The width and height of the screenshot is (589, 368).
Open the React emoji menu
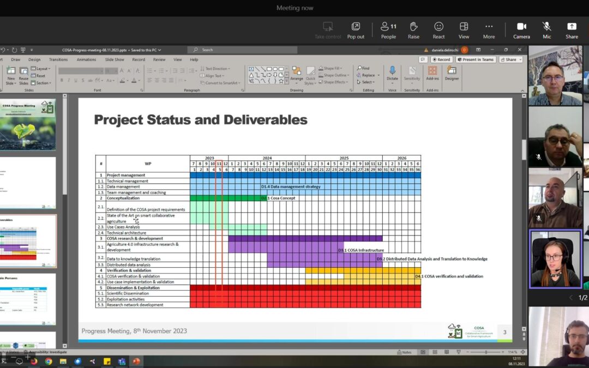[438, 30]
